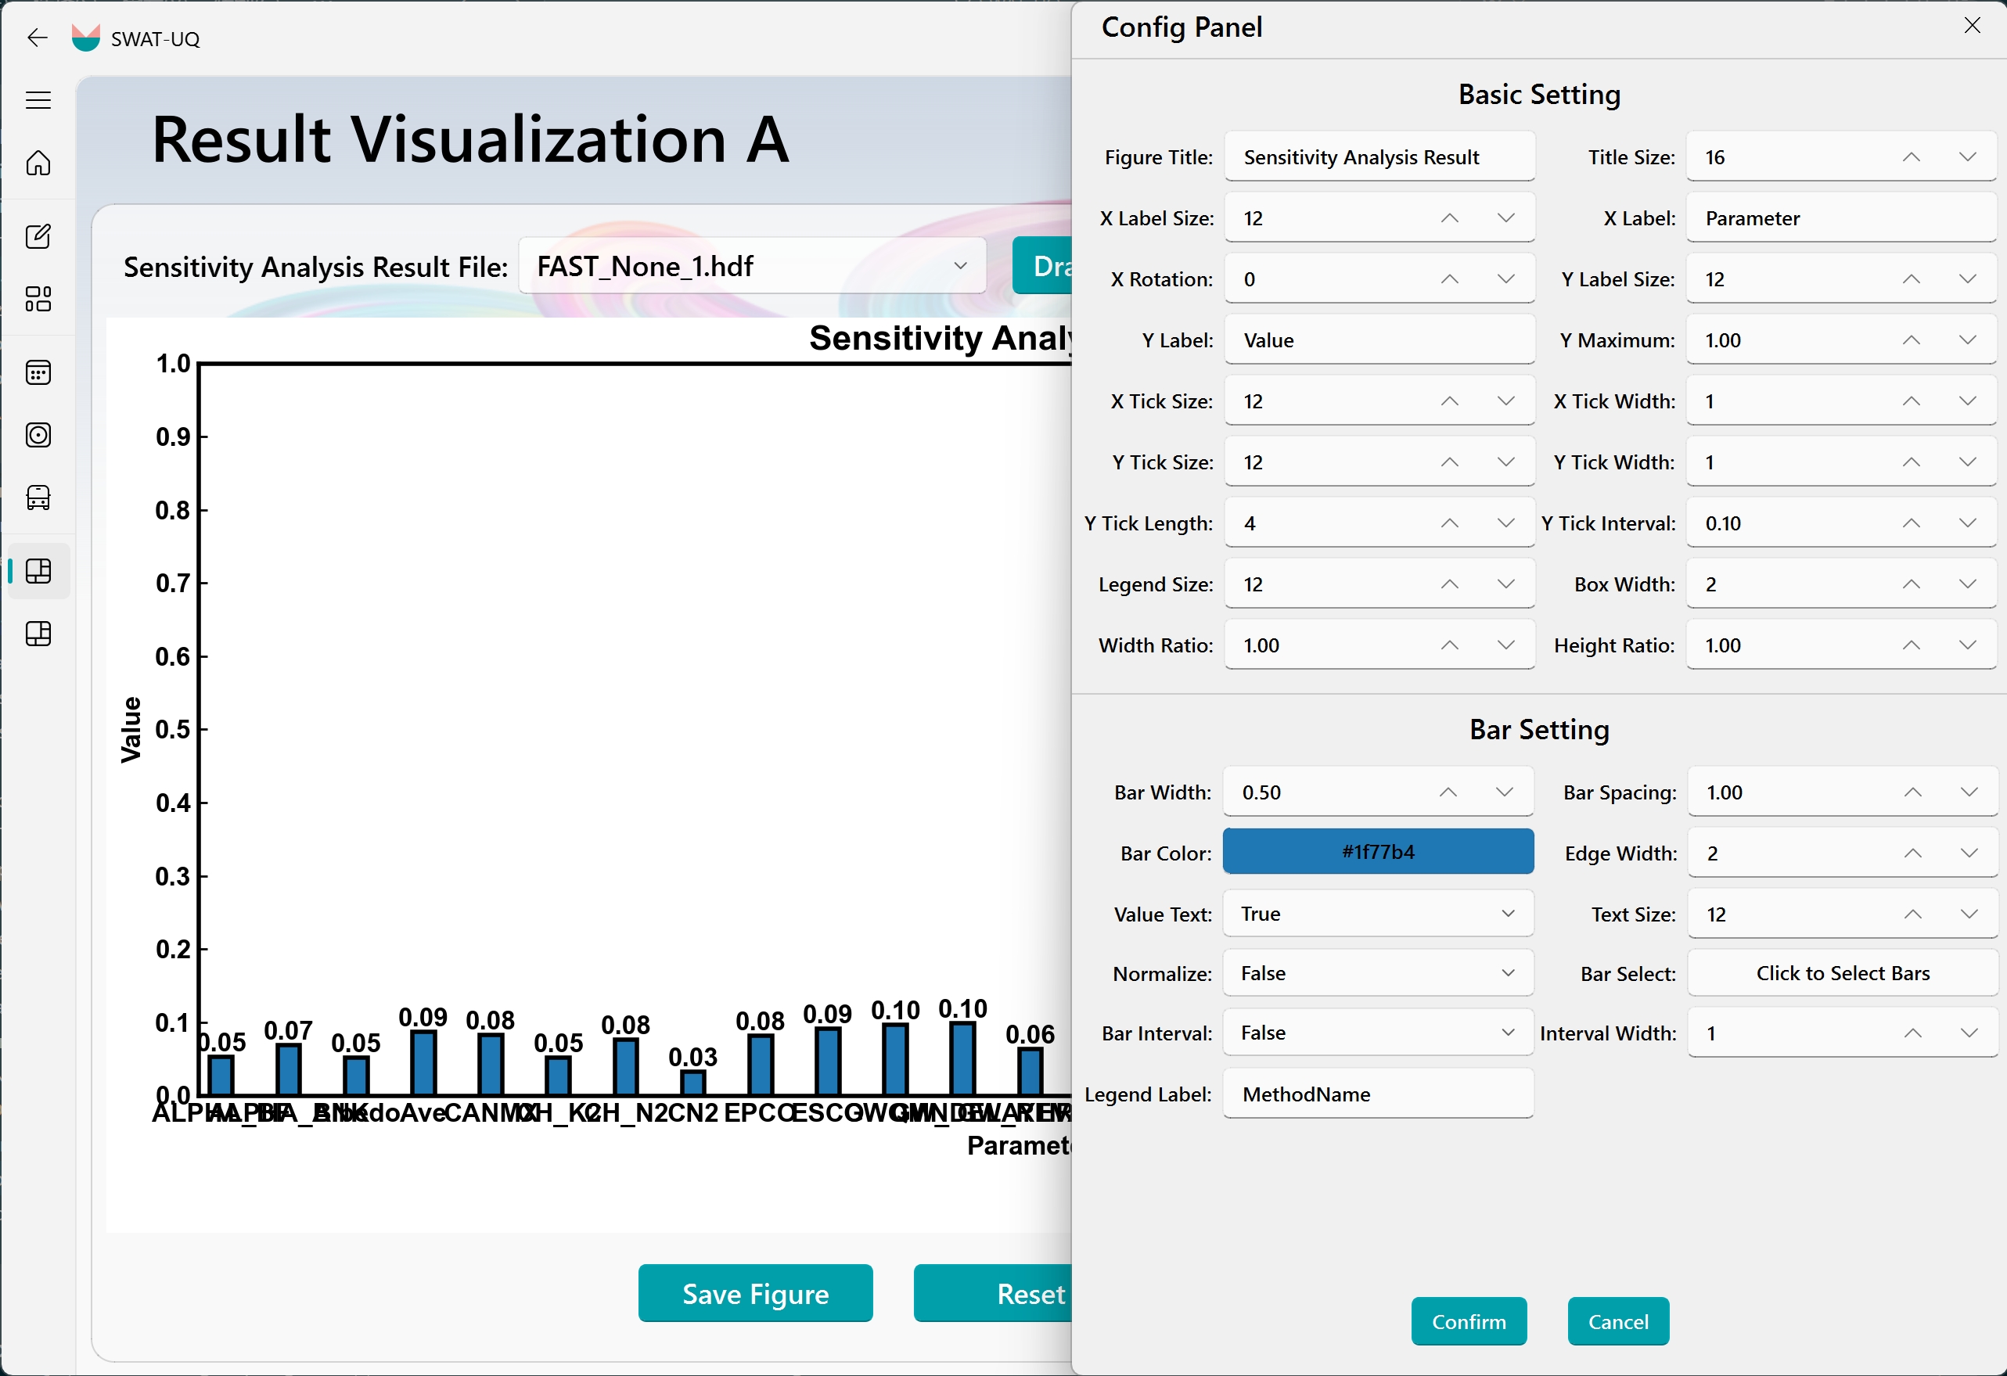Increase X Label Size

pyautogui.click(x=1450, y=218)
